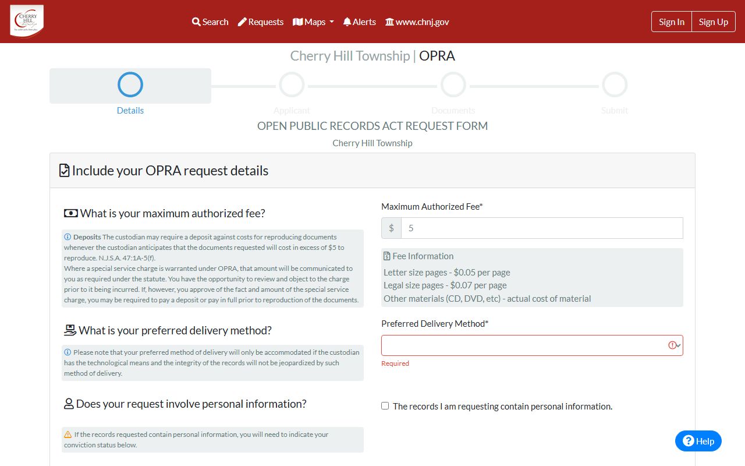This screenshot has height=466, width=745.
Task: Click the building icon beside www.chnj.gov
Action: (x=389, y=22)
